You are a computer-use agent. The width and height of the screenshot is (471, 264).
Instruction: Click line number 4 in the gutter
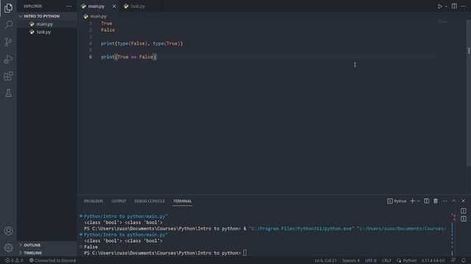coord(91,44)
